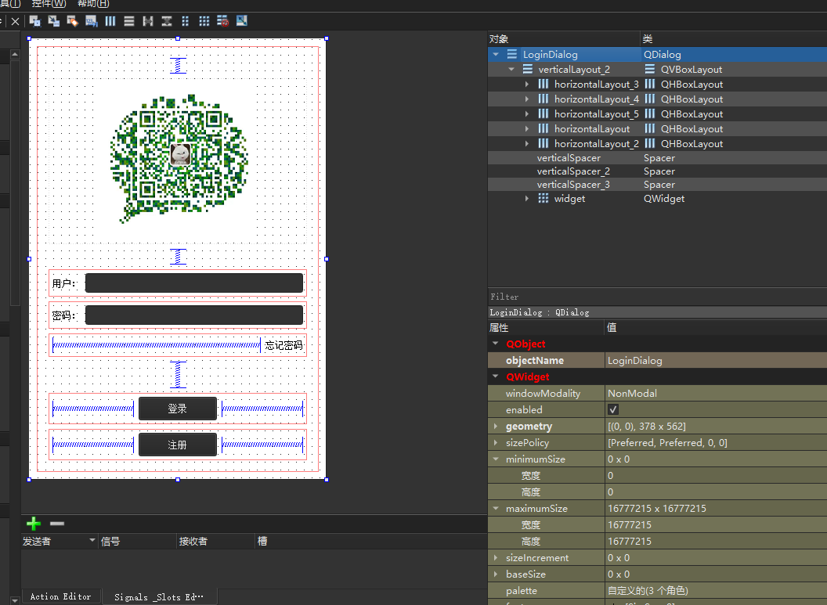827x605 pixels.
Task: Select the top vertical spacer in the form
Action: click(179, 65)
